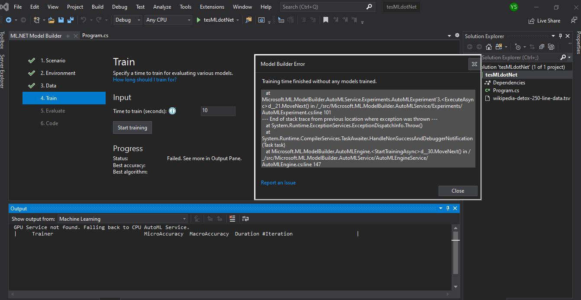Click the Report an Issue link
This screenshot has width=581, height=300.
[x=278, y=183]
